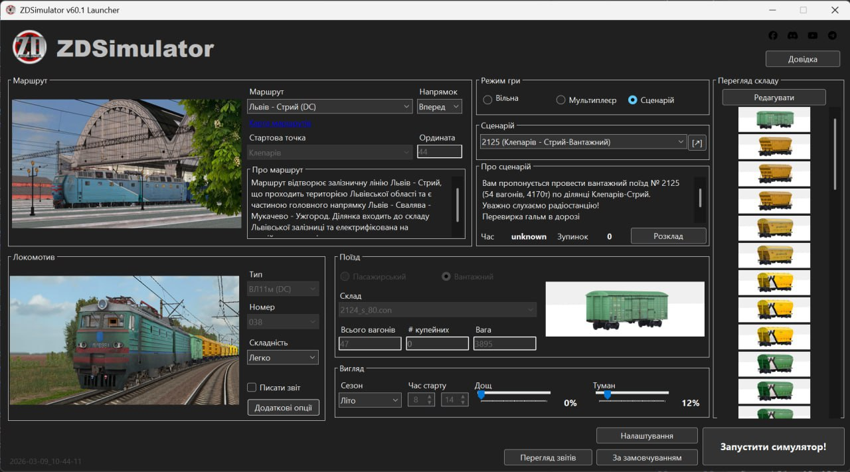Expand the Сезон dropdown set to Літо

[x=369, y=400]
